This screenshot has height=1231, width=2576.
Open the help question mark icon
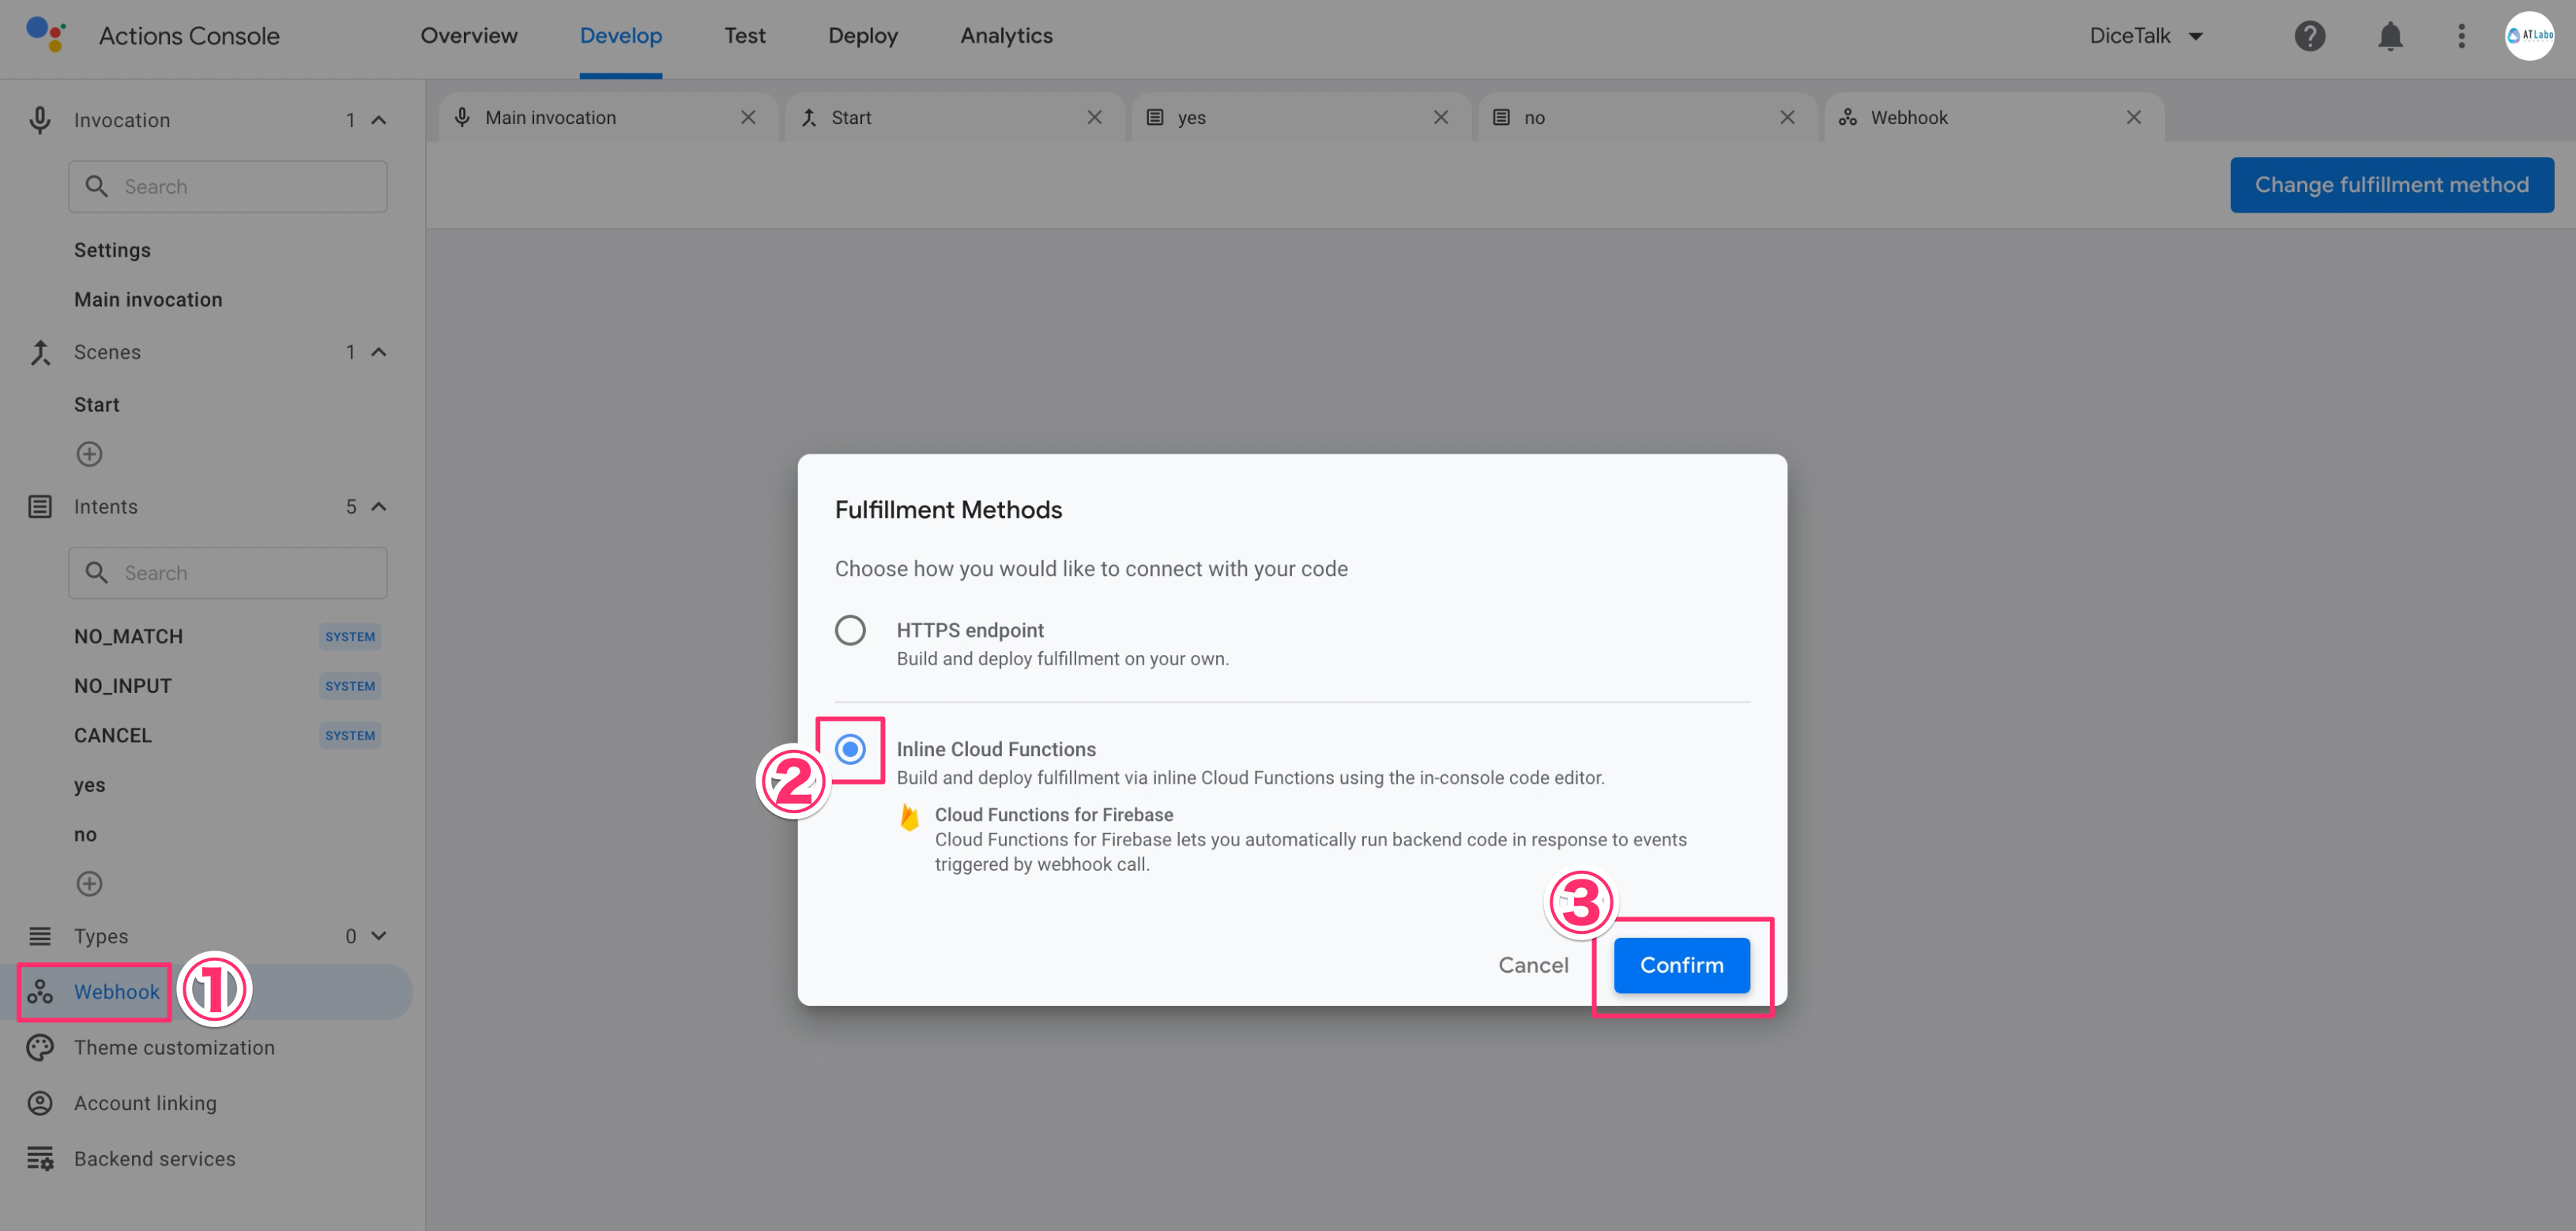point(2309,36)
